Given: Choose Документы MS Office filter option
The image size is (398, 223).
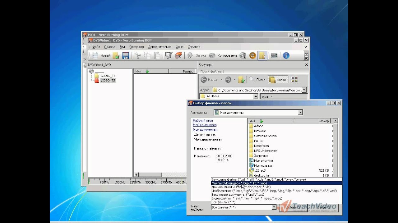Looking at the screenshot, I should [x=276, y=187].
